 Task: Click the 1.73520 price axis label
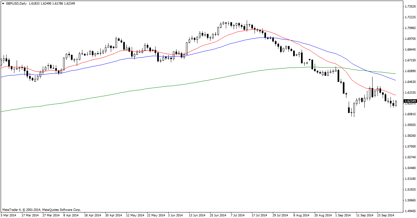(x=410, y=7)
